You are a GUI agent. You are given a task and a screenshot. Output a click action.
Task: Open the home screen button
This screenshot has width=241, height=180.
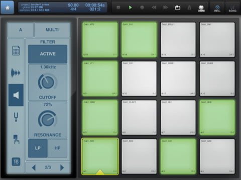(8, 7)
